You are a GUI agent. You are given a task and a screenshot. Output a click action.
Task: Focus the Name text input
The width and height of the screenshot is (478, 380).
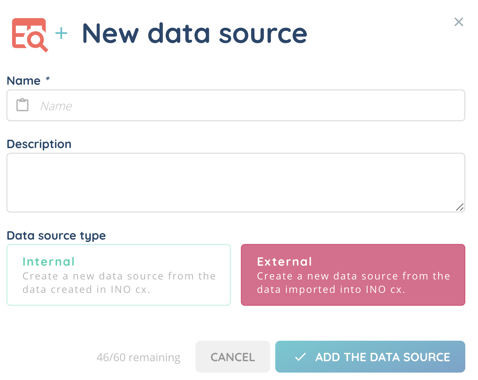(x=248, y=106)
